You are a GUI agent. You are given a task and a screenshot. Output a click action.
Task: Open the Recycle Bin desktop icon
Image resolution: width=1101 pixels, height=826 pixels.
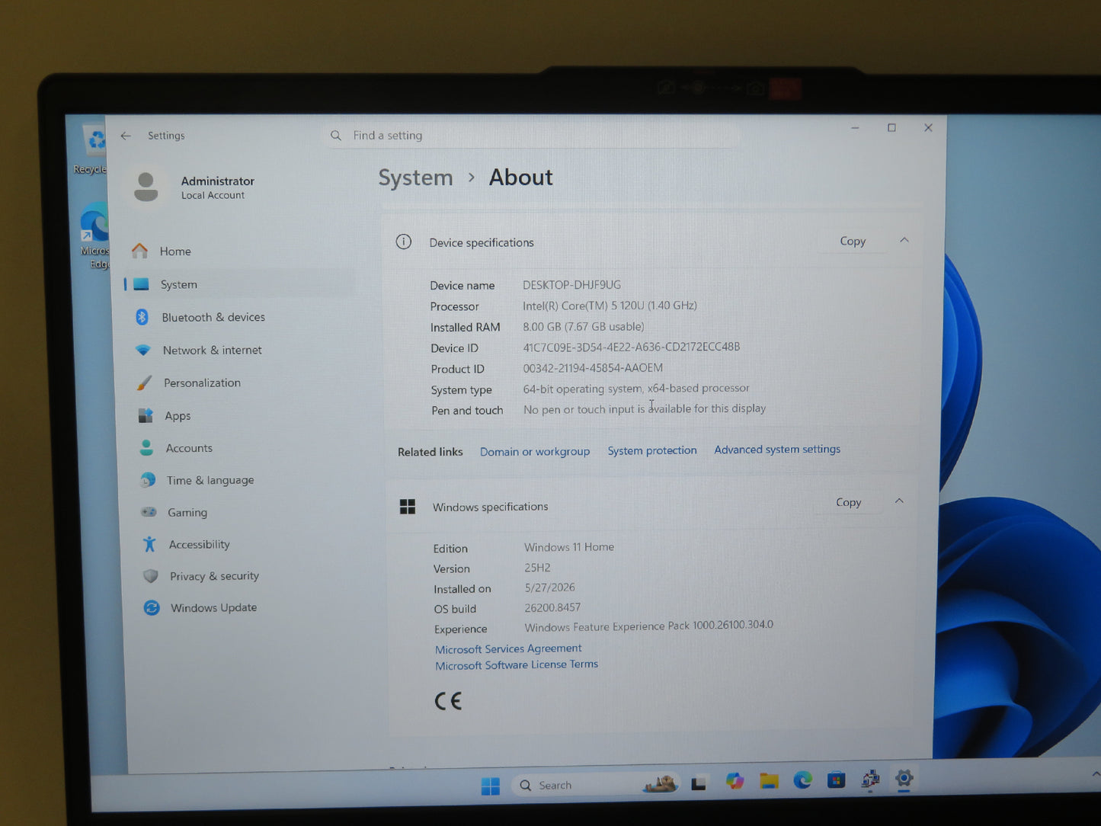tap(93, 149)
